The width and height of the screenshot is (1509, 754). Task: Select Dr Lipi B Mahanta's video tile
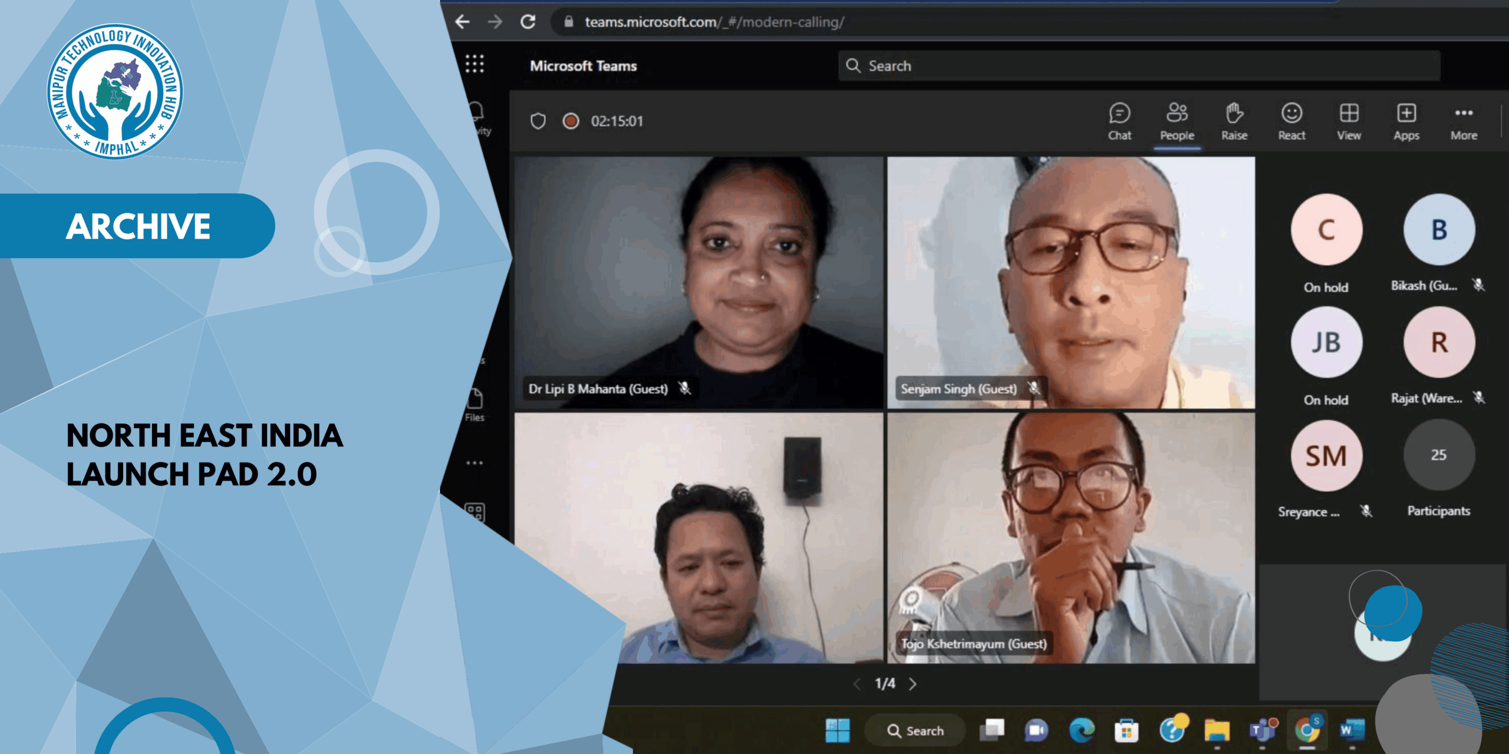point(699,282)
